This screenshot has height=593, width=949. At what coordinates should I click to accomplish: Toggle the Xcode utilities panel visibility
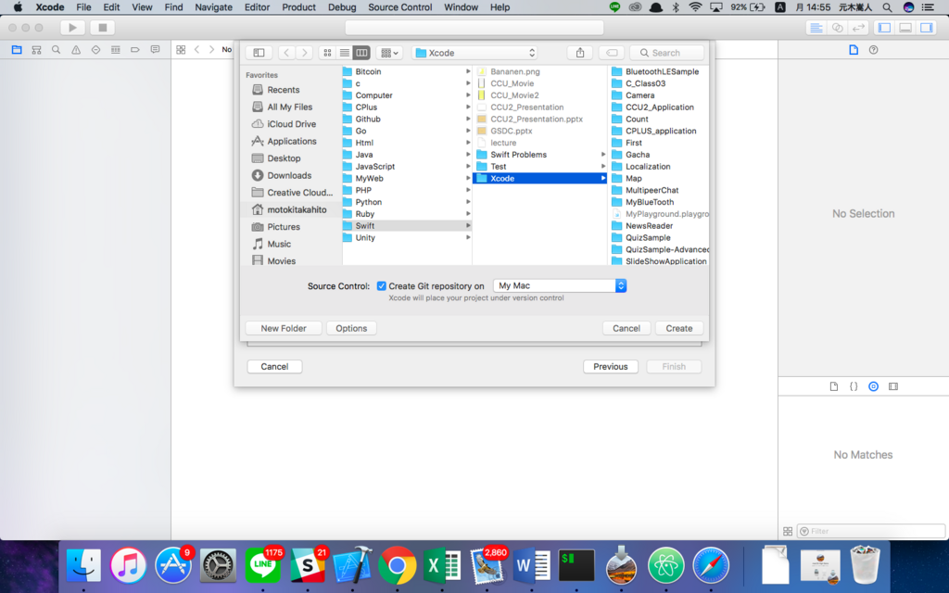click(x=926, y=28)
